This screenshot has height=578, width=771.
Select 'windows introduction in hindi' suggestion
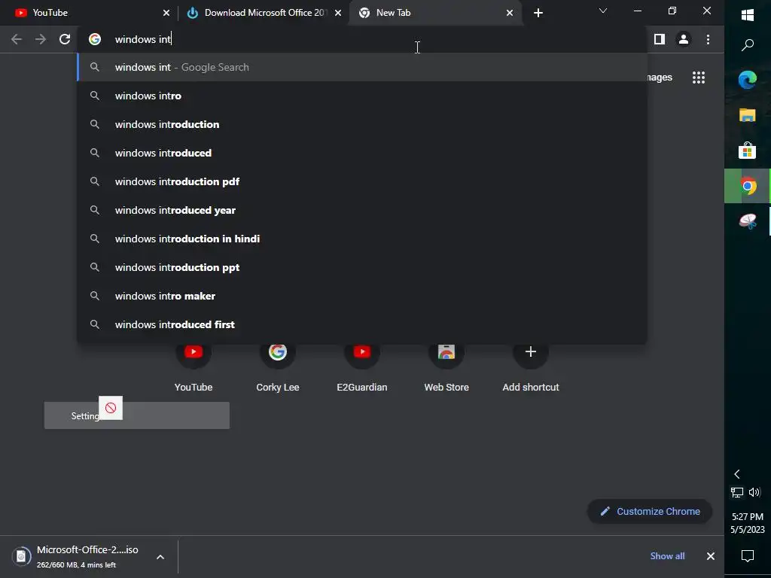pyautogui.click(x=362, y=239)
